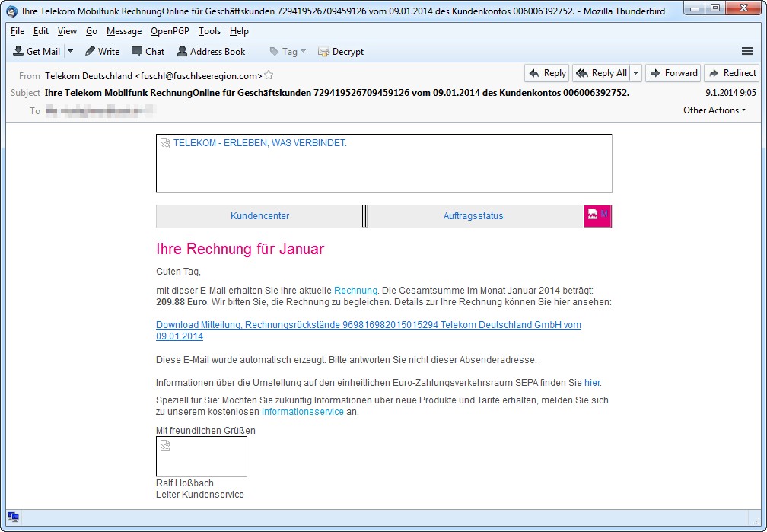Open the Auftragsstatus link
The width and height of the screenshot is (767, 532).
(x=473, y=216)
